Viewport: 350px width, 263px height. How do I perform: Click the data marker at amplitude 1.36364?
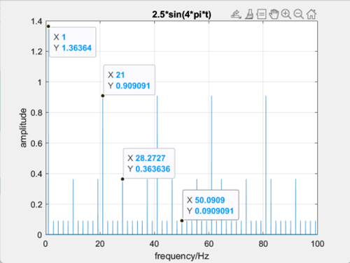(x=48, y=27)
